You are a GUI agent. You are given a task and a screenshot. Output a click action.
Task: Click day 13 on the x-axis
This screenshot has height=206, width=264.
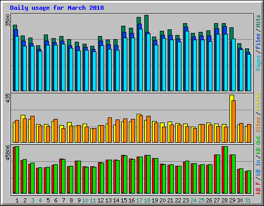pyautogui.click(x=108, y=200)
